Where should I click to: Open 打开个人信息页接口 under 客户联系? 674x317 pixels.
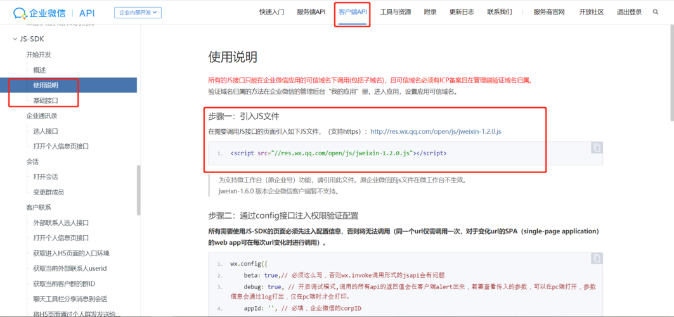tap(61, 238)
